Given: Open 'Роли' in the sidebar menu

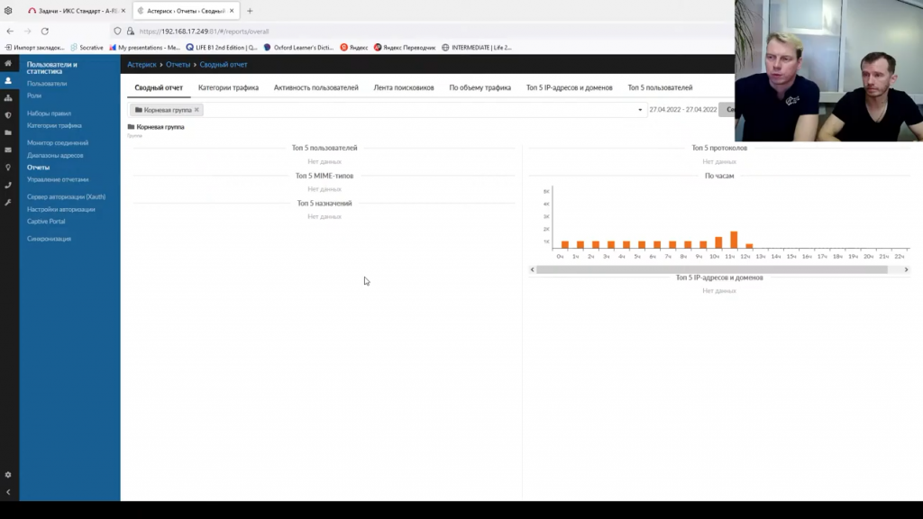Looking at the screenshot, I should pos(34,96).
